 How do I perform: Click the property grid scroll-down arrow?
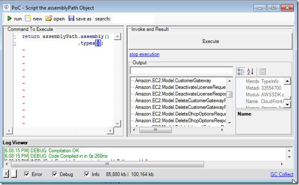pyautogui.click(x=287, y=104)
